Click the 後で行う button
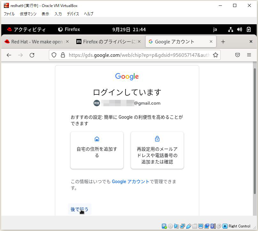 (x=80, y=209)
